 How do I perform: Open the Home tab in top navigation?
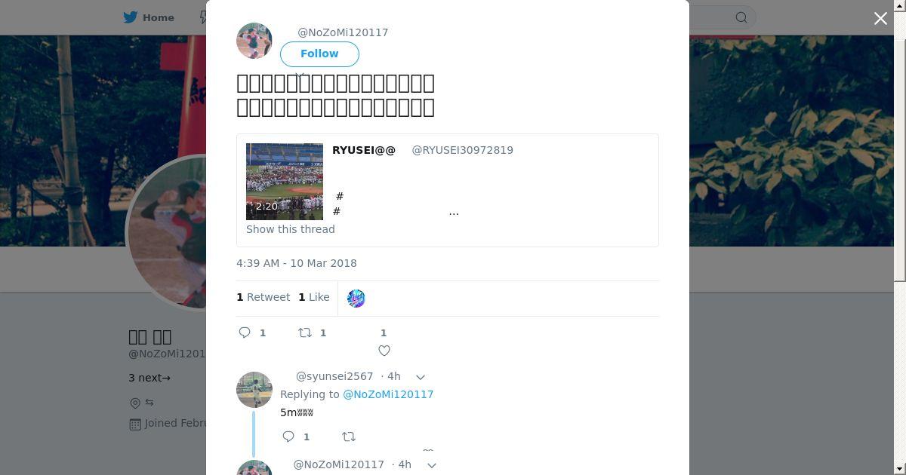pyautogui.click(x=149, y=17)
